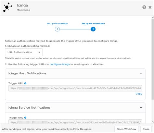The height and width of the screenshot is (133, 154).
Task: Click the 'Icinga Host Notifications' heading
Action: [x=27, y=73]
